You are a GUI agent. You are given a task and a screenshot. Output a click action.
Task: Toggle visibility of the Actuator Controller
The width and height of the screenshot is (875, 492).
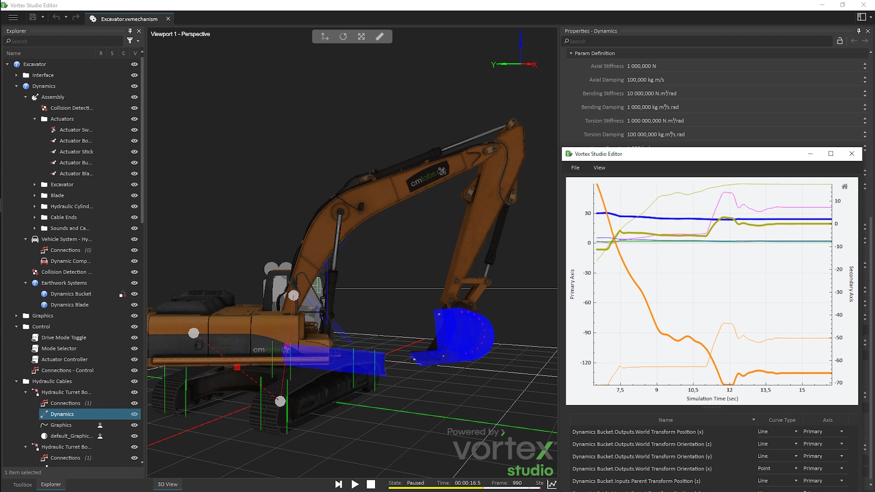coord(134,359)
